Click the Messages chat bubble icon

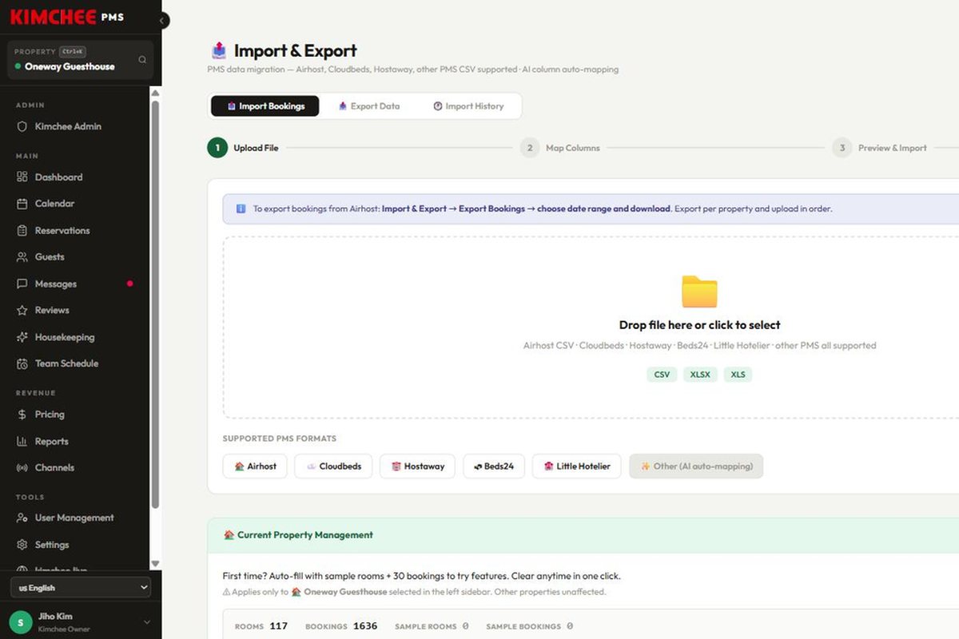22,284
